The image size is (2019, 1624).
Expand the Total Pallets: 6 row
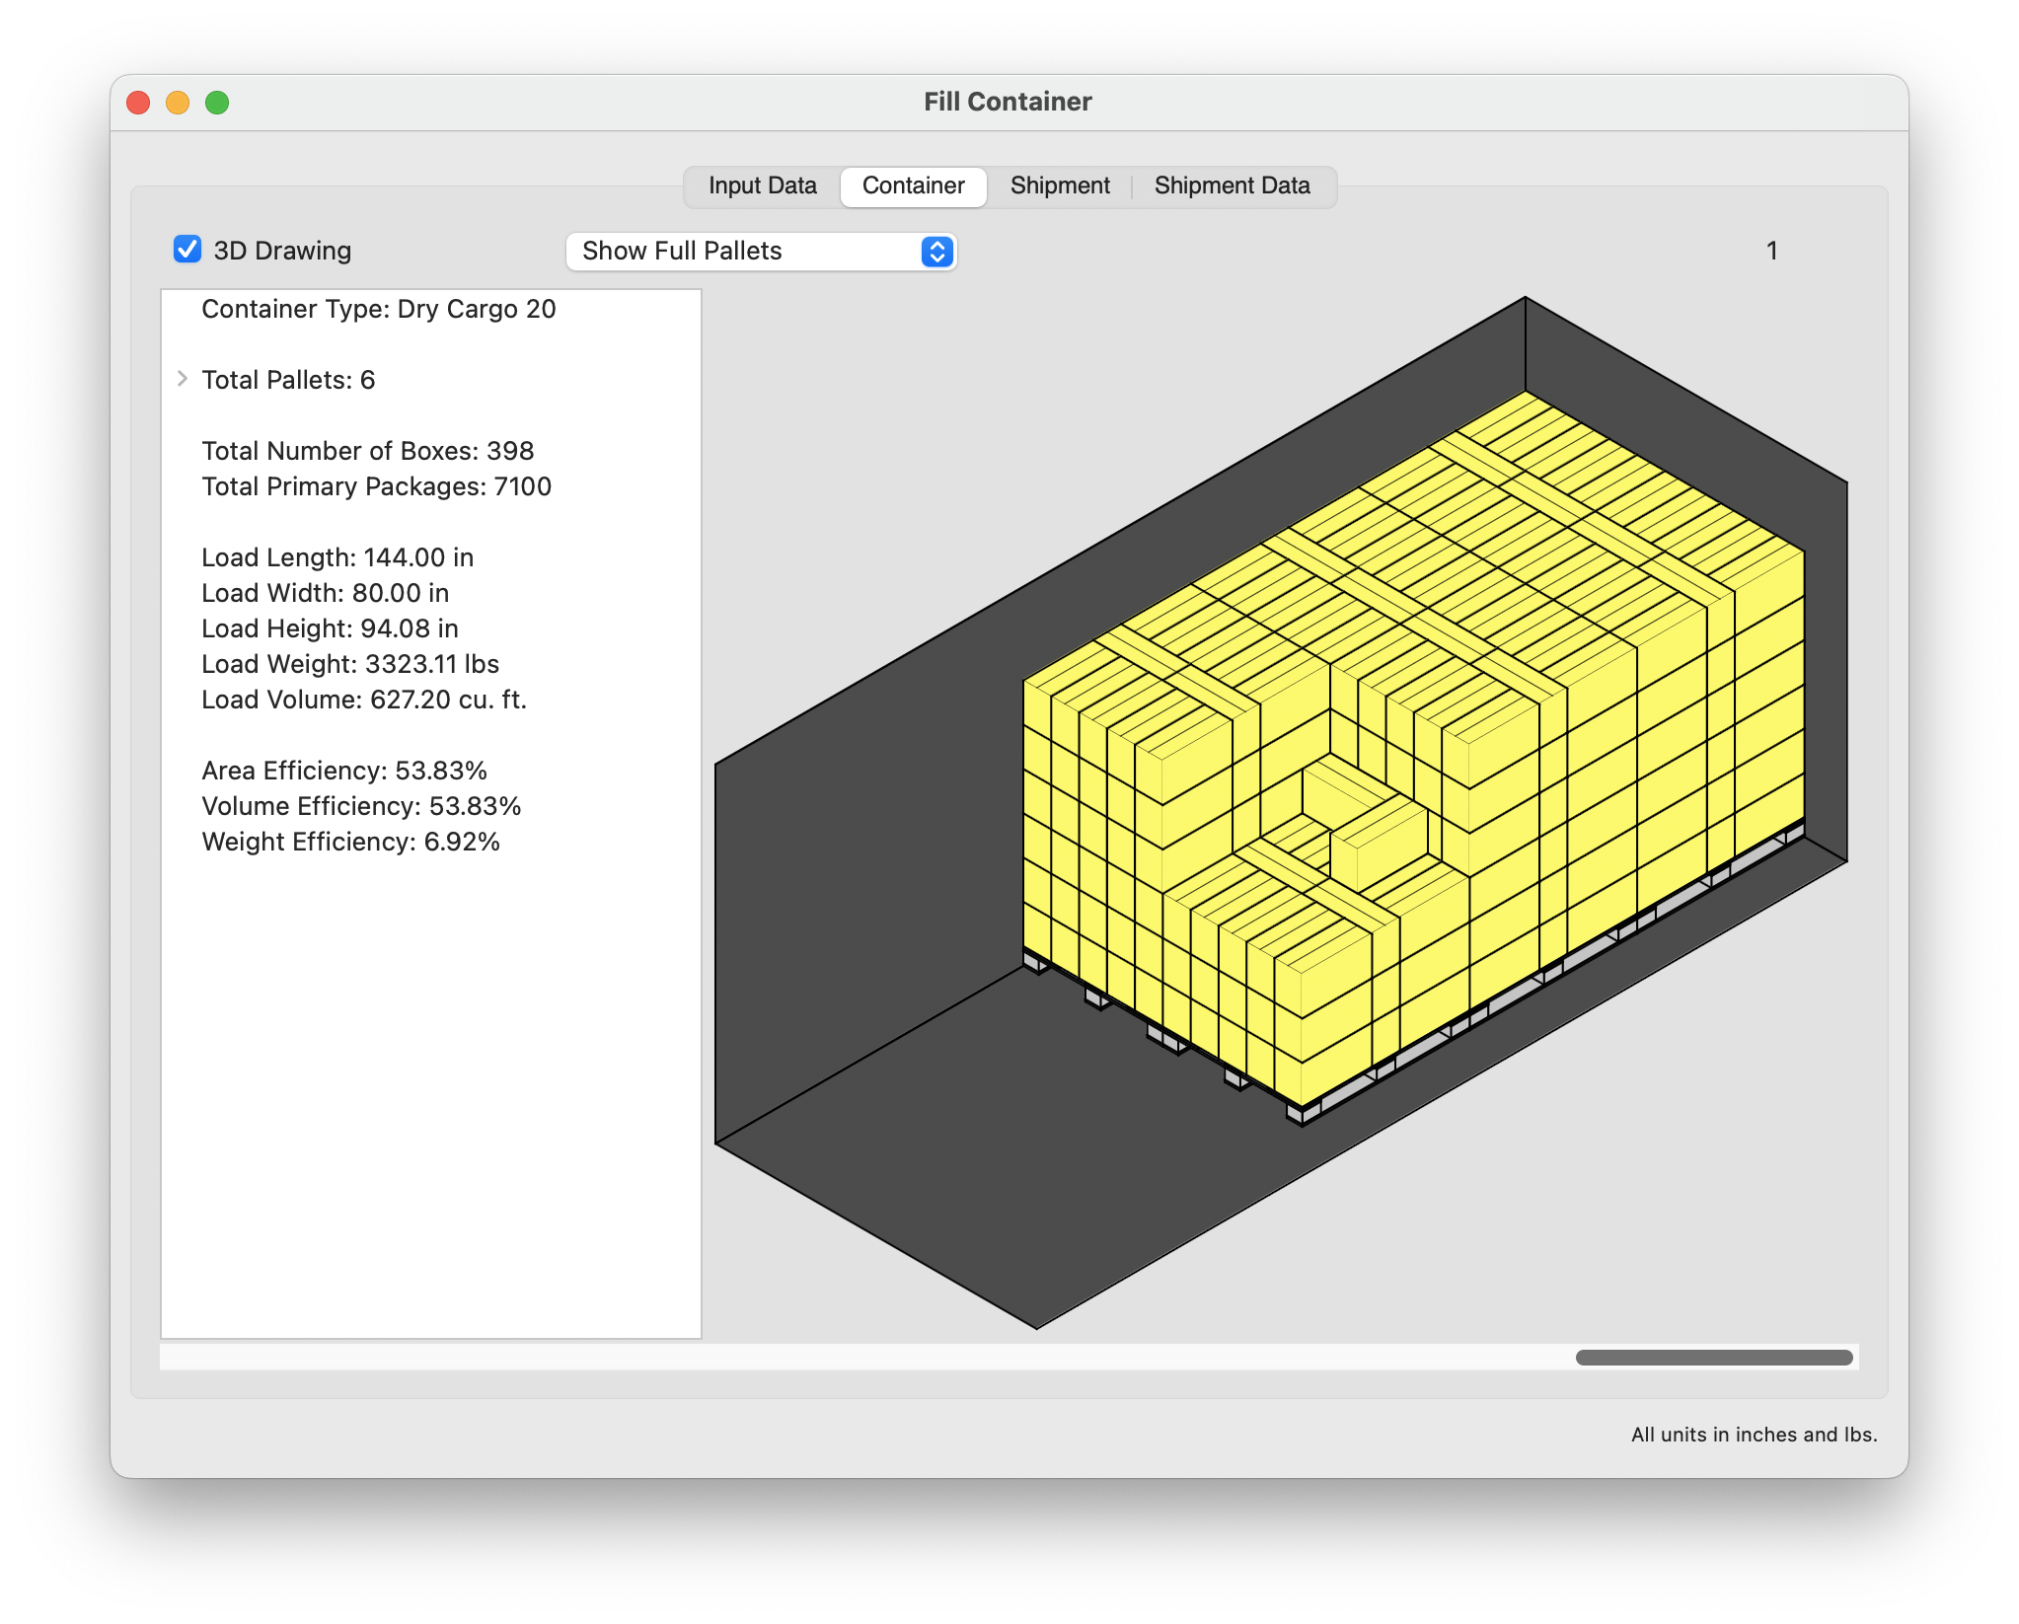tap(183, 379)
